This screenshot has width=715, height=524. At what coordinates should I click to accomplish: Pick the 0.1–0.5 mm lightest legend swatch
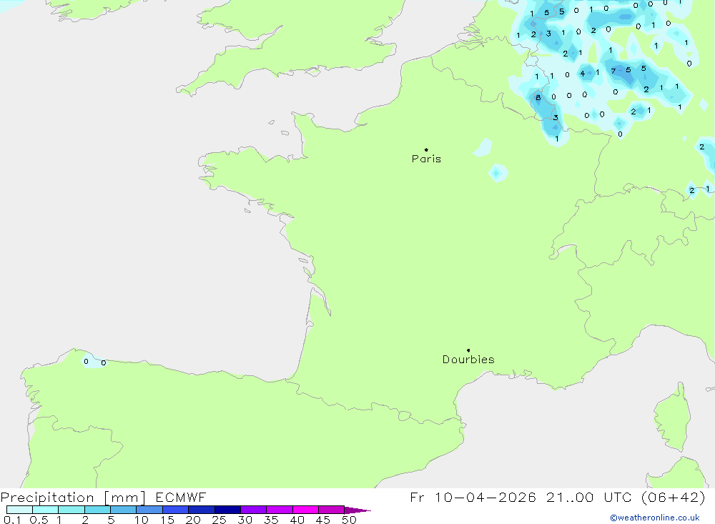(x=19, y=510)
